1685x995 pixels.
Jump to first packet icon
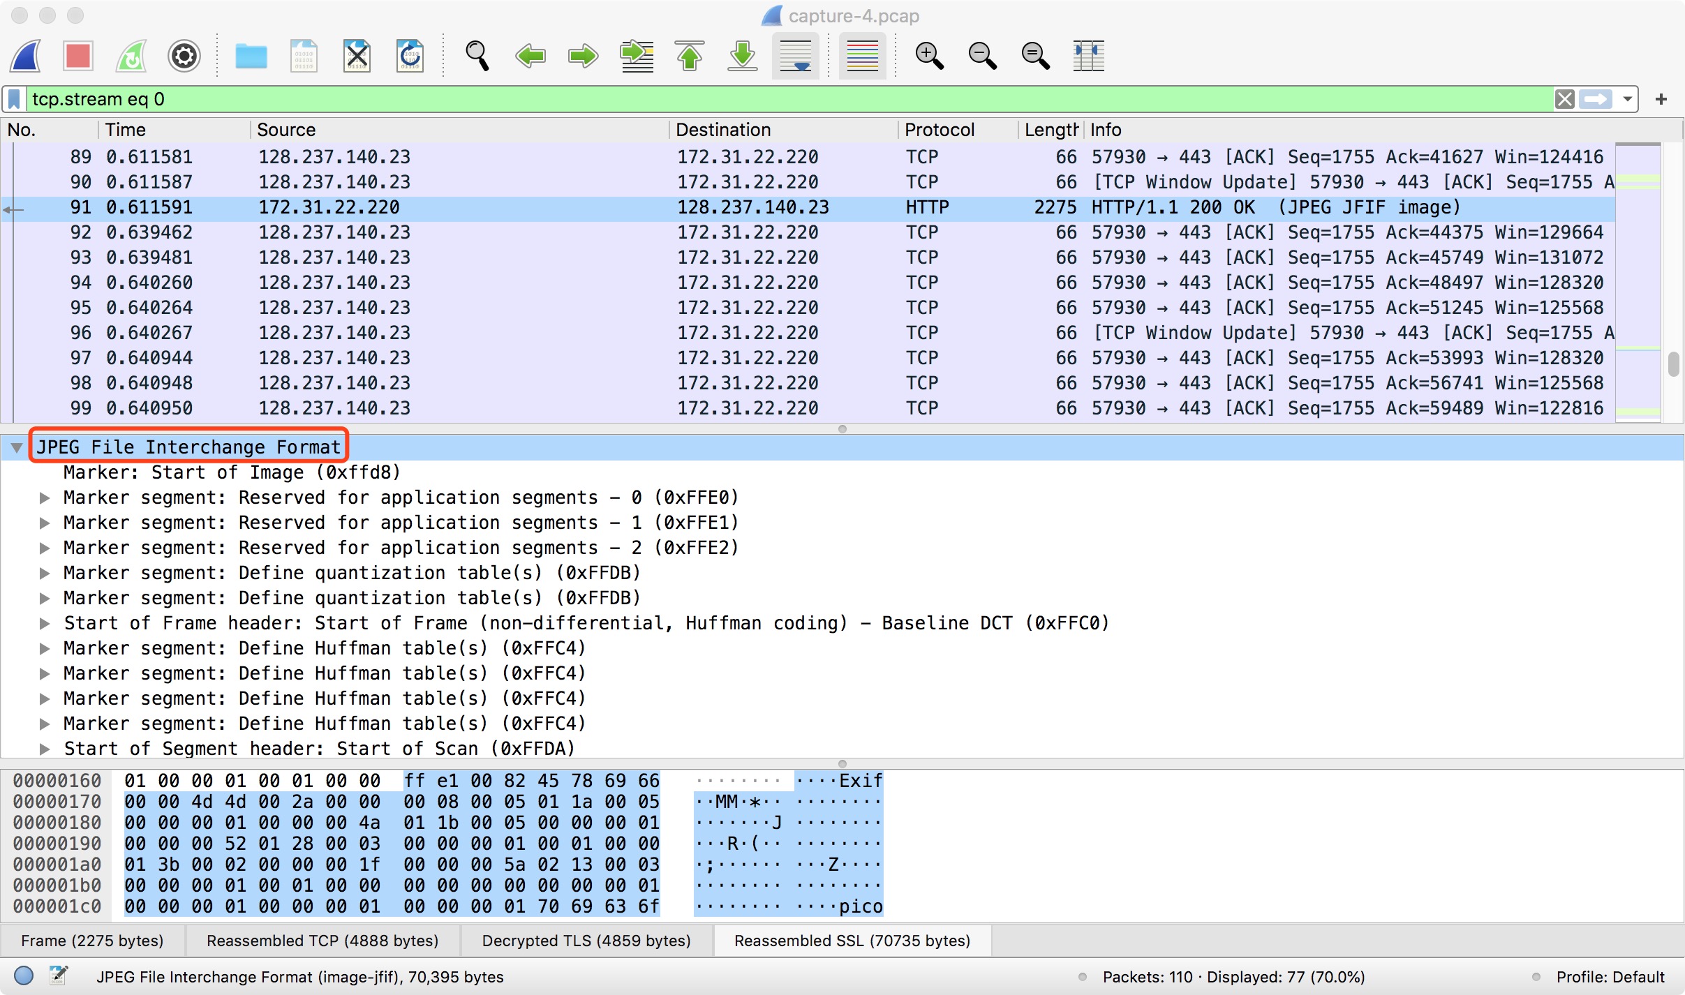click(x=690, y=56)
